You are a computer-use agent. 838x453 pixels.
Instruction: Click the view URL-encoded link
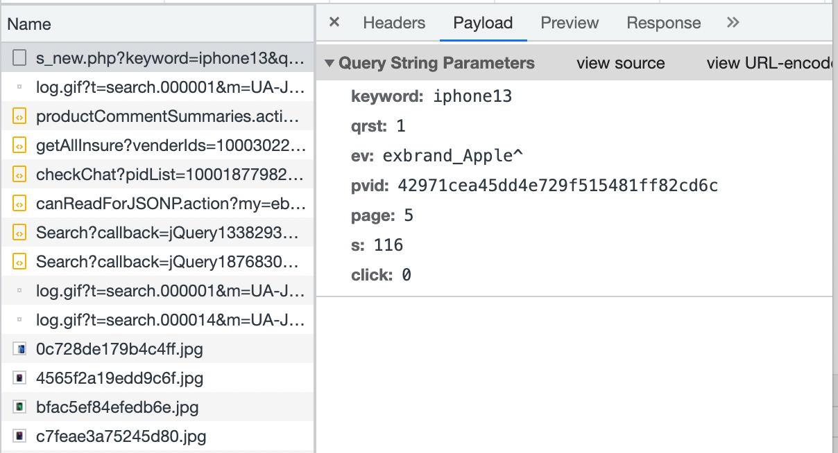(x=769, y=63)
